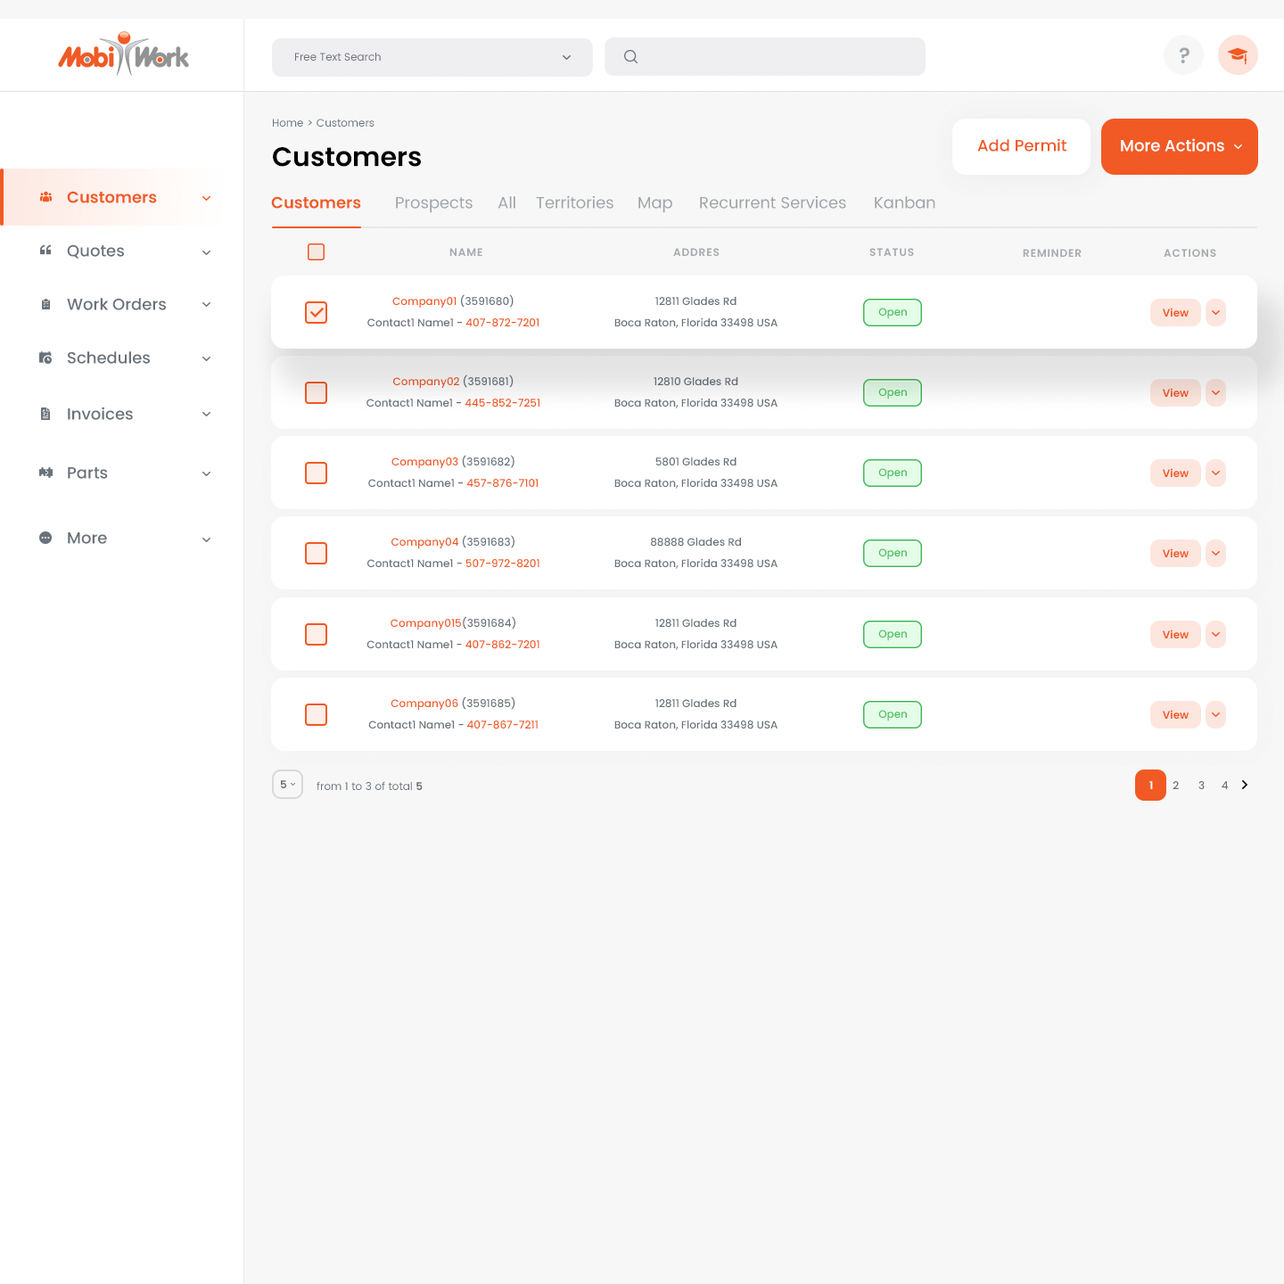Click the magnifier search icon

[x=630, y=57]
